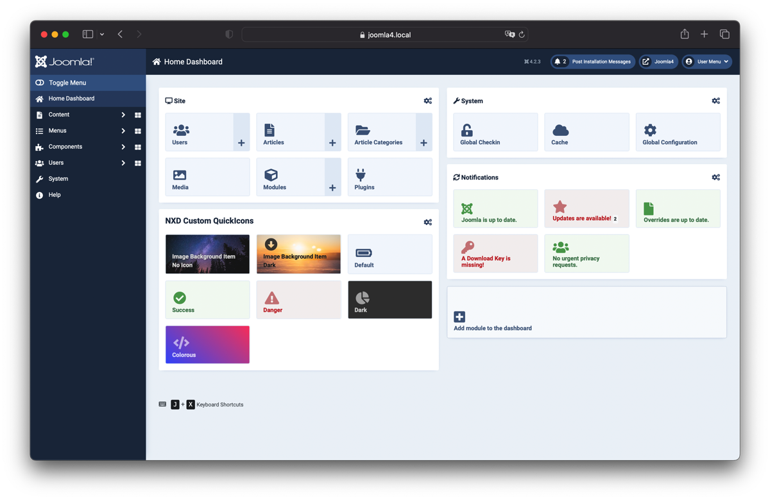
Task: Click the red Danger tile
Action: (x=298, y=299)
